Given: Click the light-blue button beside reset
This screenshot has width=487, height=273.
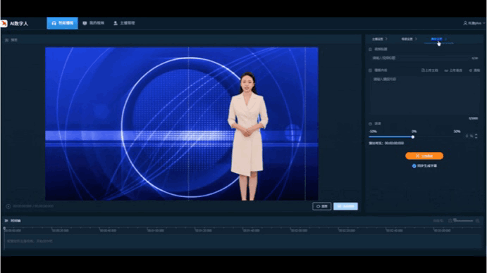Looking at the screenshot, I should point(345,206).
